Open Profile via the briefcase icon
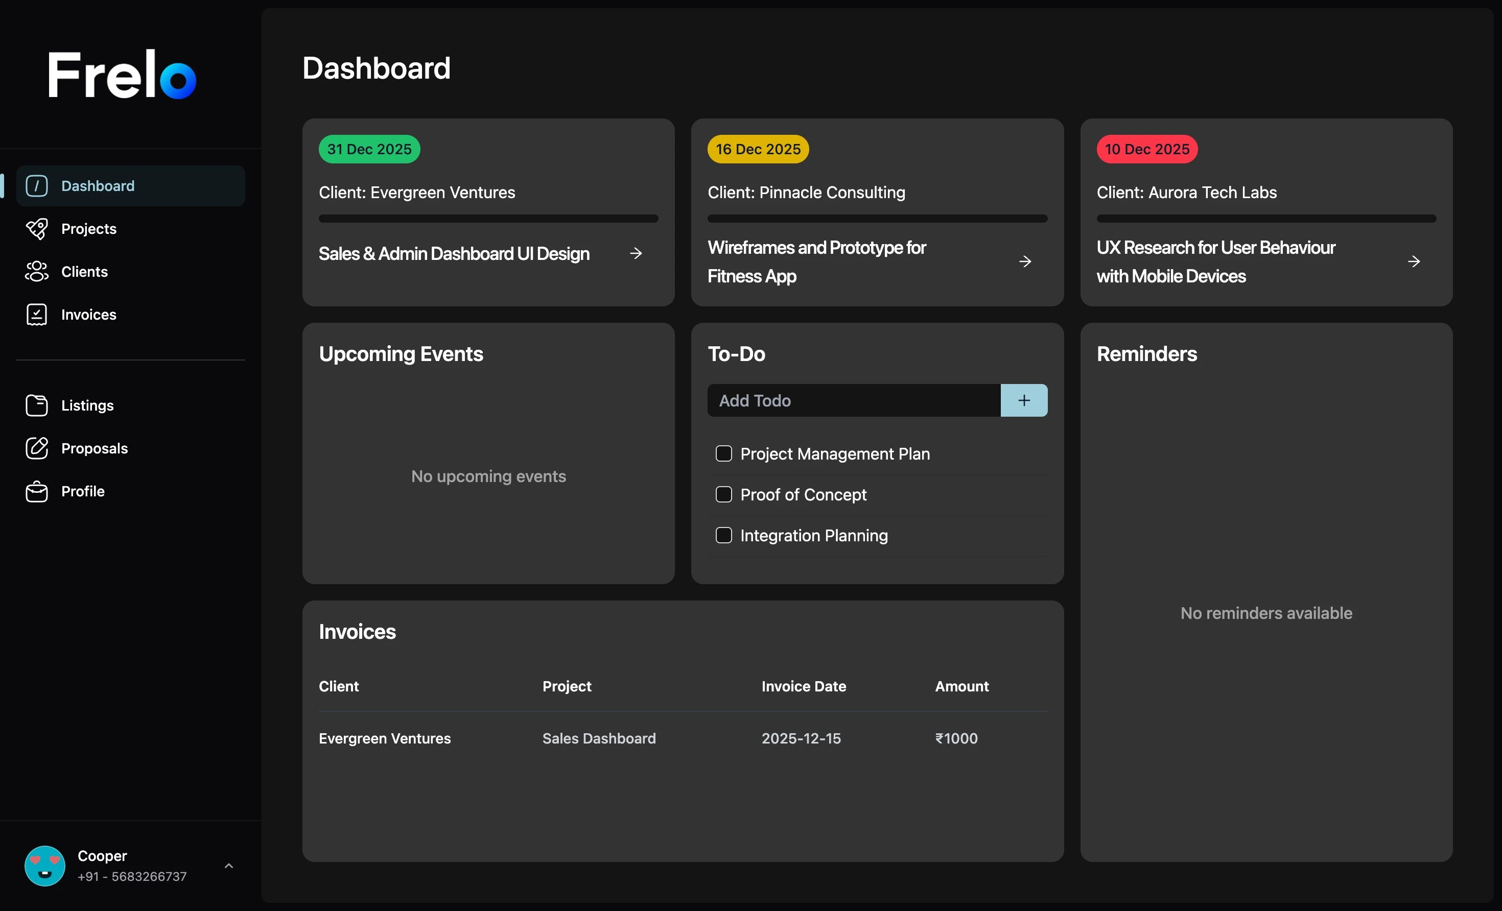1502x911 pixels. (37, 491)
